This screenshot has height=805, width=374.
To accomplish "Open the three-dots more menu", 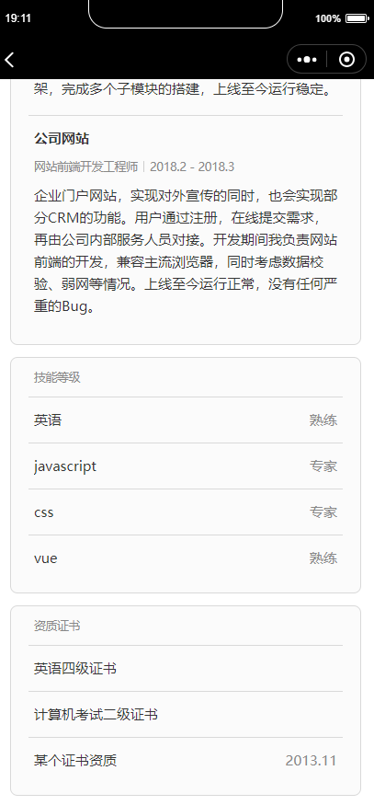I will pyautogui.click(x=307, y=60).
